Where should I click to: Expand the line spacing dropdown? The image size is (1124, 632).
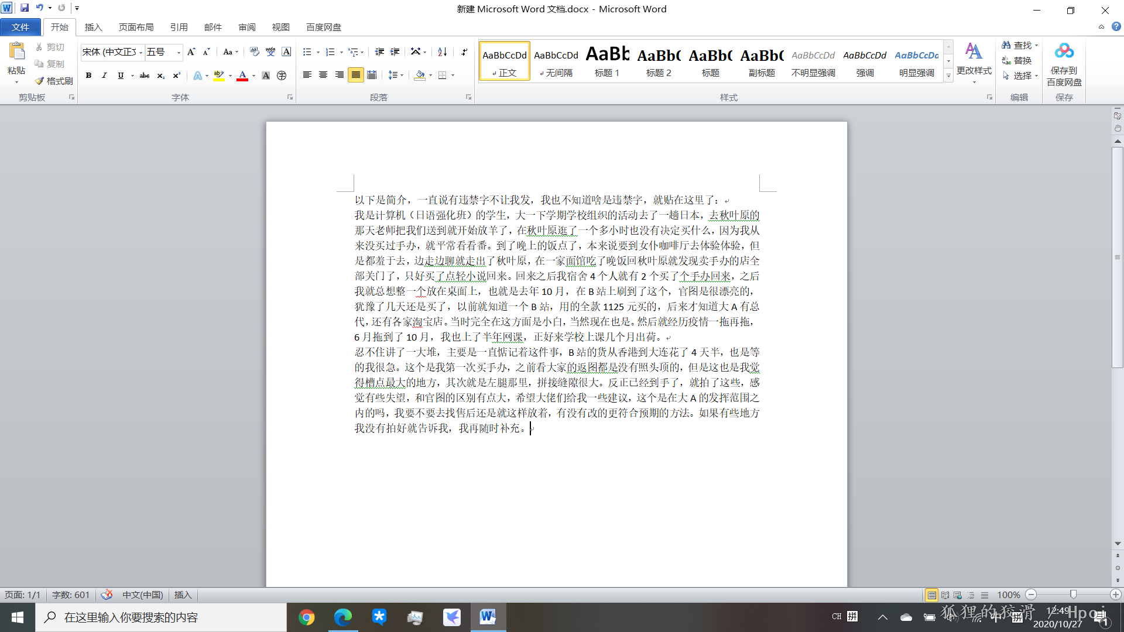tap(402, 75)
